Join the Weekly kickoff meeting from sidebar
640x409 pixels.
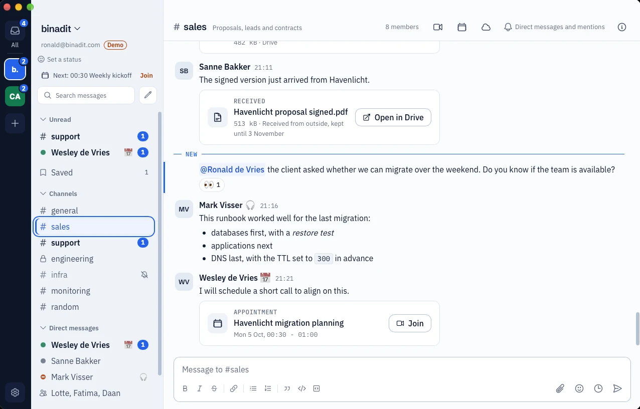(146, 76)
